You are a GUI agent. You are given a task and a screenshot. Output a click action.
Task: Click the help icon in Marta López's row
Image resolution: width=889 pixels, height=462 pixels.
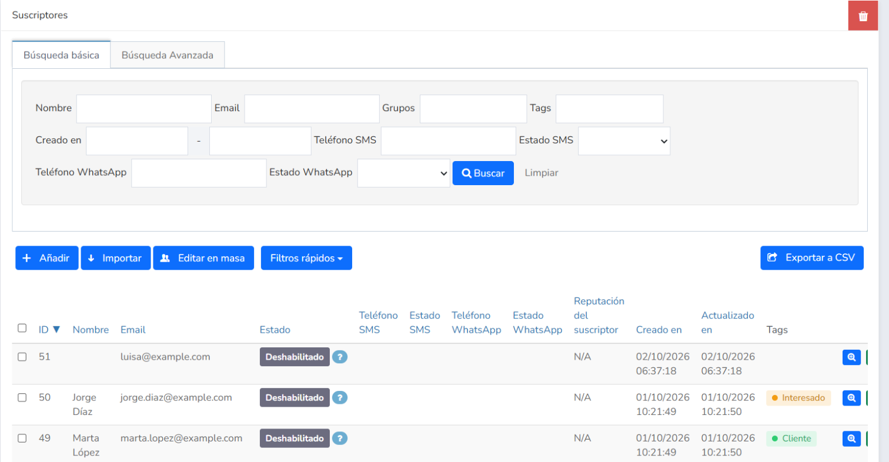pyautogui.click(x=340, y=438)
